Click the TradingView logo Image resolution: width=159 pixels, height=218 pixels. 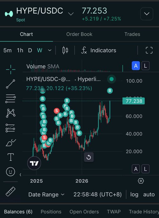click(x=34, y=163)
